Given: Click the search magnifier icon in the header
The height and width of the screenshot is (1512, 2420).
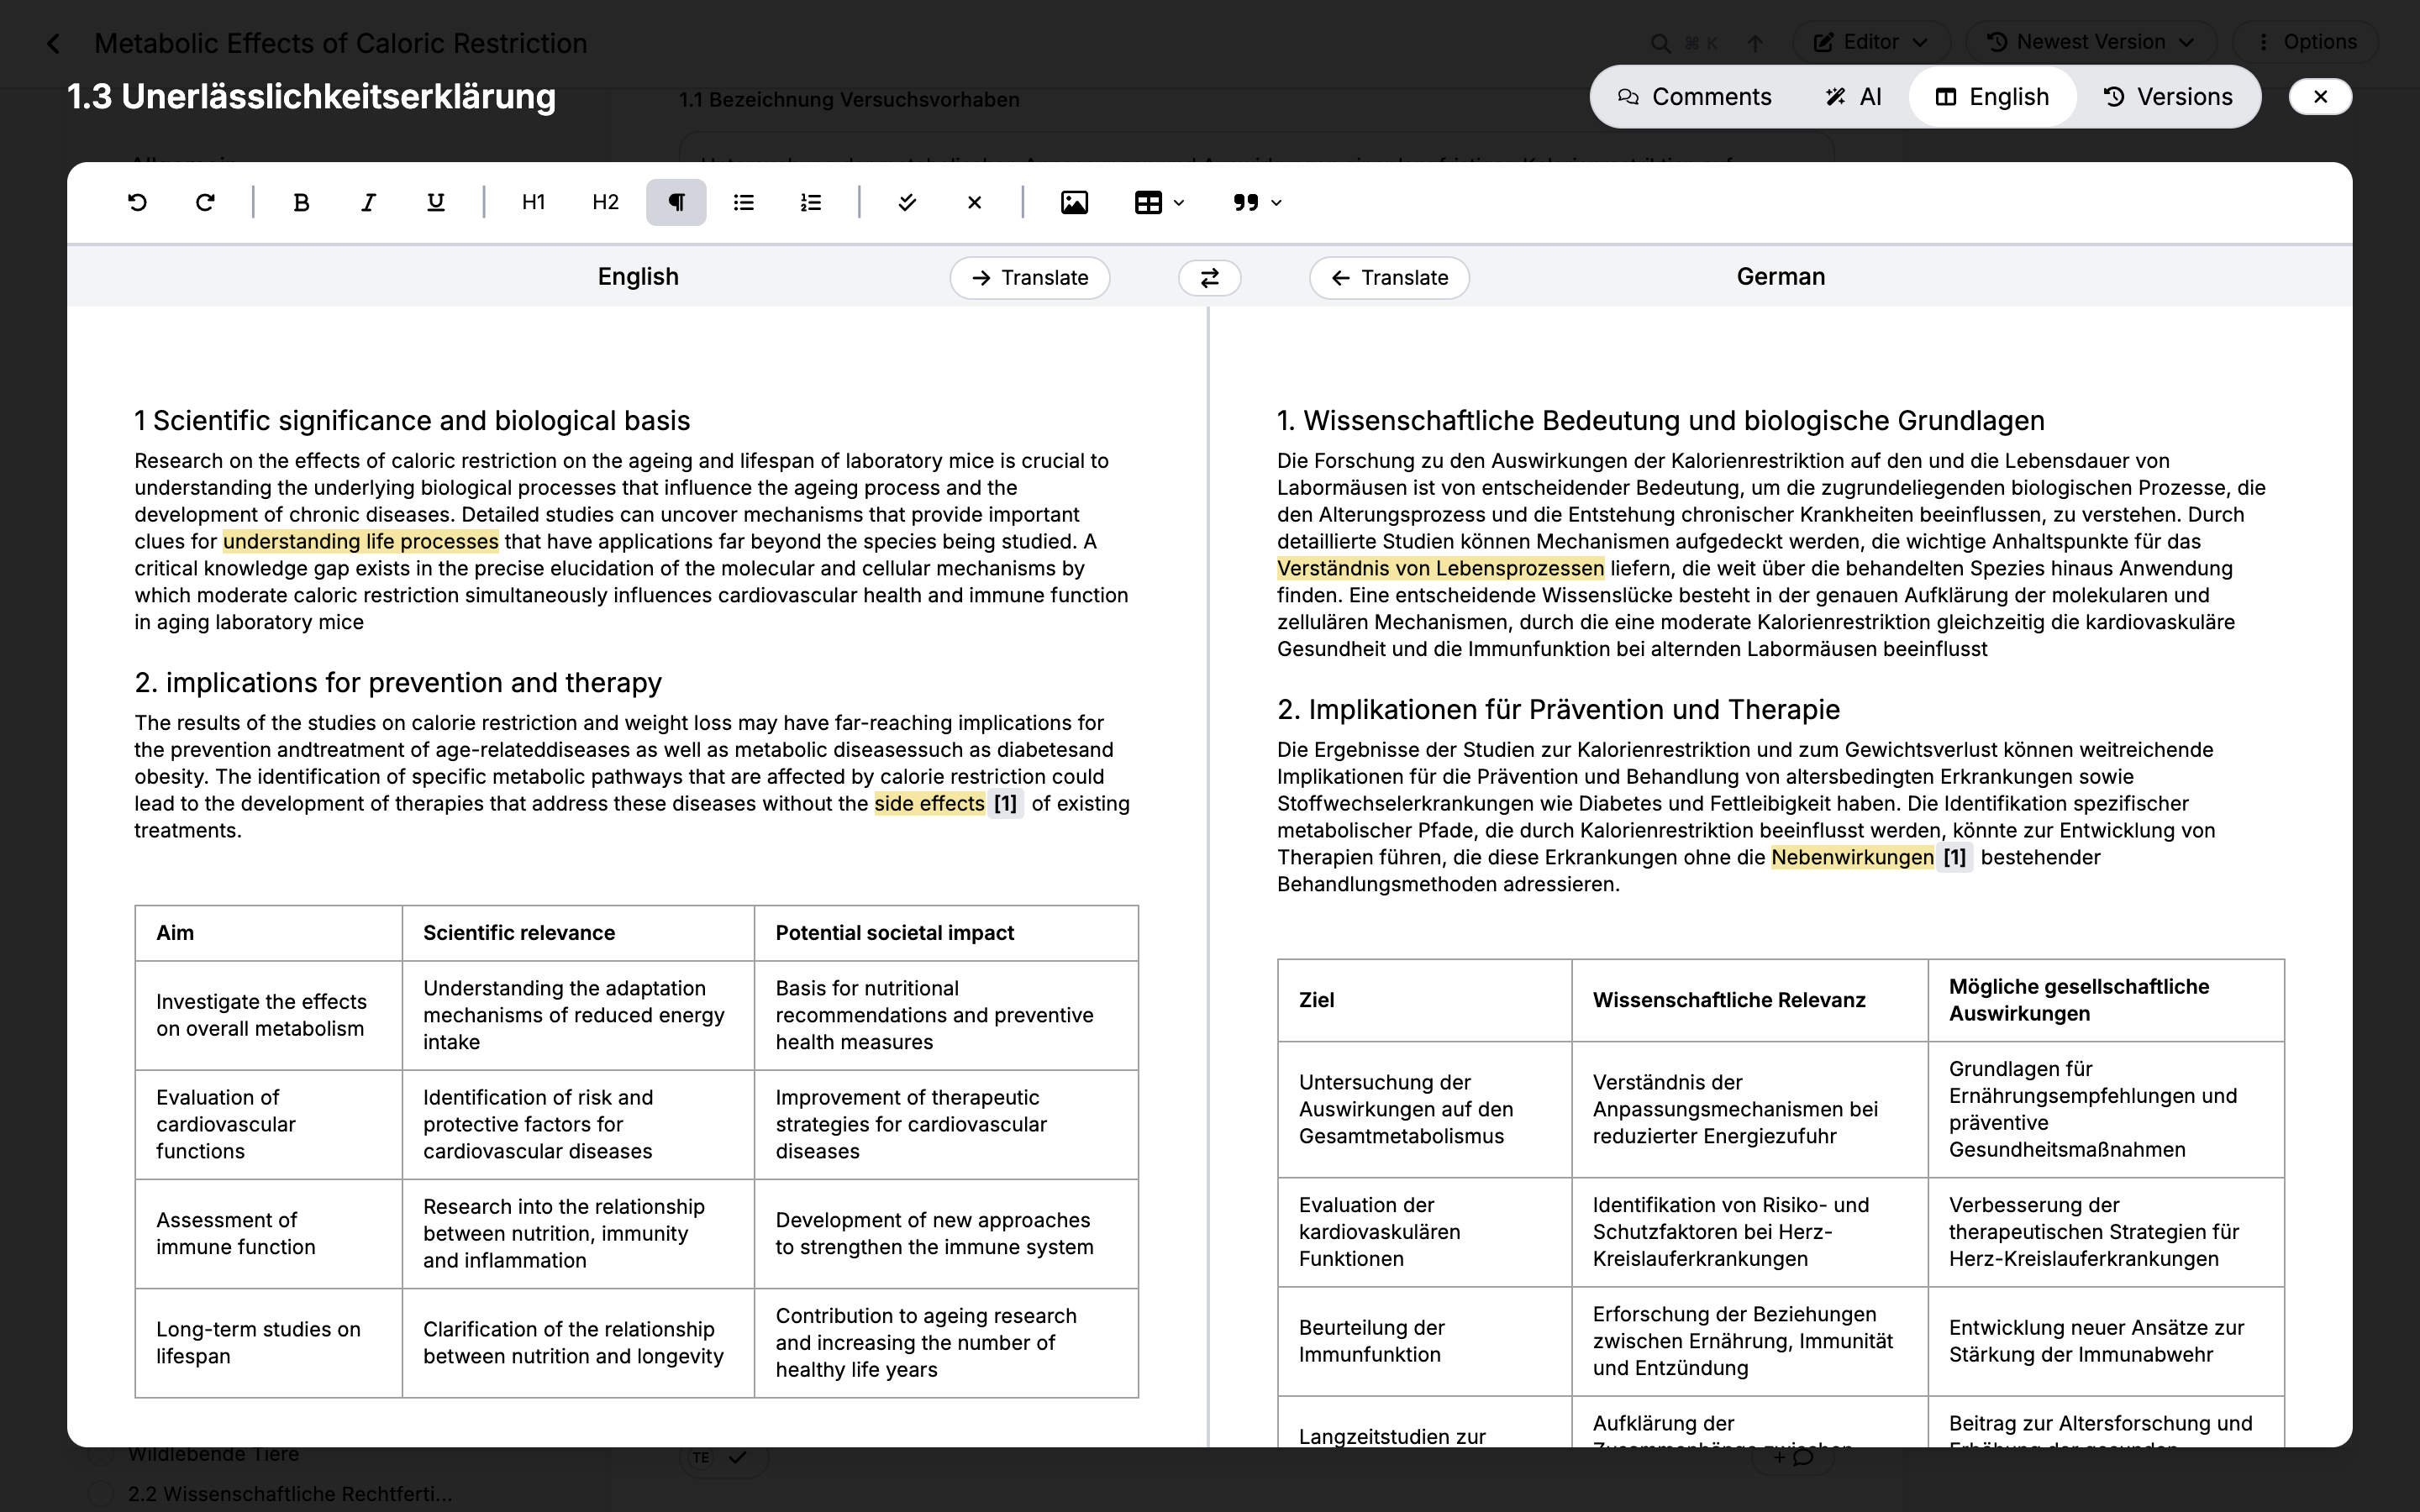Looking at the screenshot, I should 1660,43.
